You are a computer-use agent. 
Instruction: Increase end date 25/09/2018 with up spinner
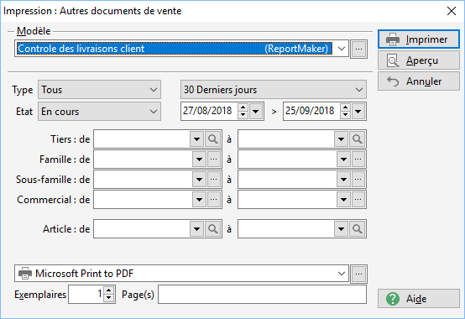pyautogui.click(x=345, y=107)
